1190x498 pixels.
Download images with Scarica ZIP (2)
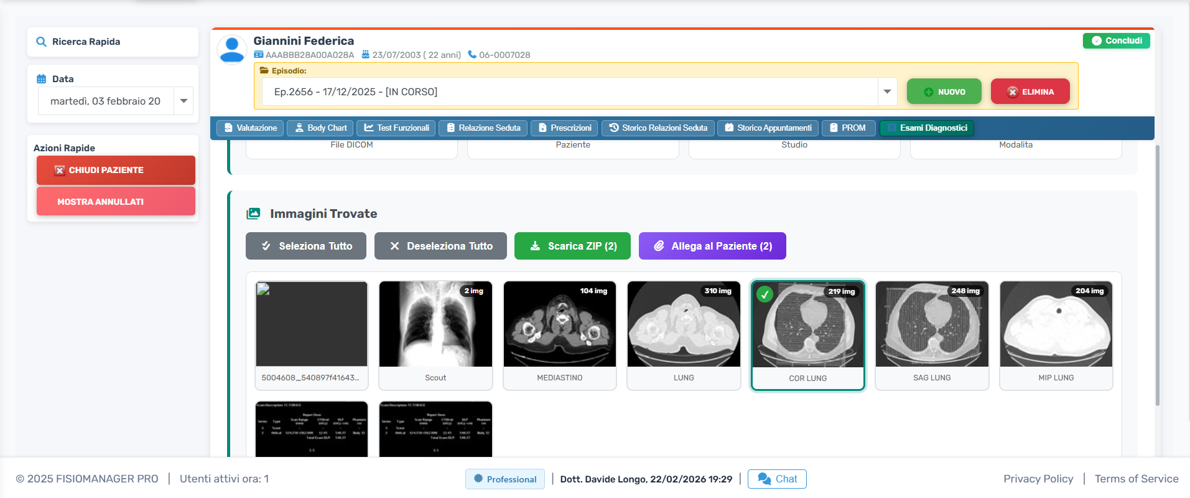point(572,246)
